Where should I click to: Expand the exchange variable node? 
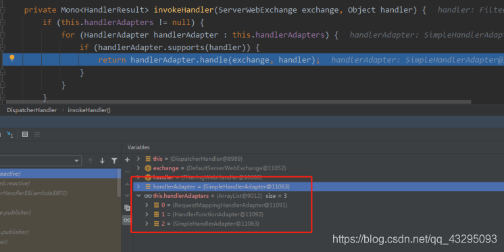138,168
